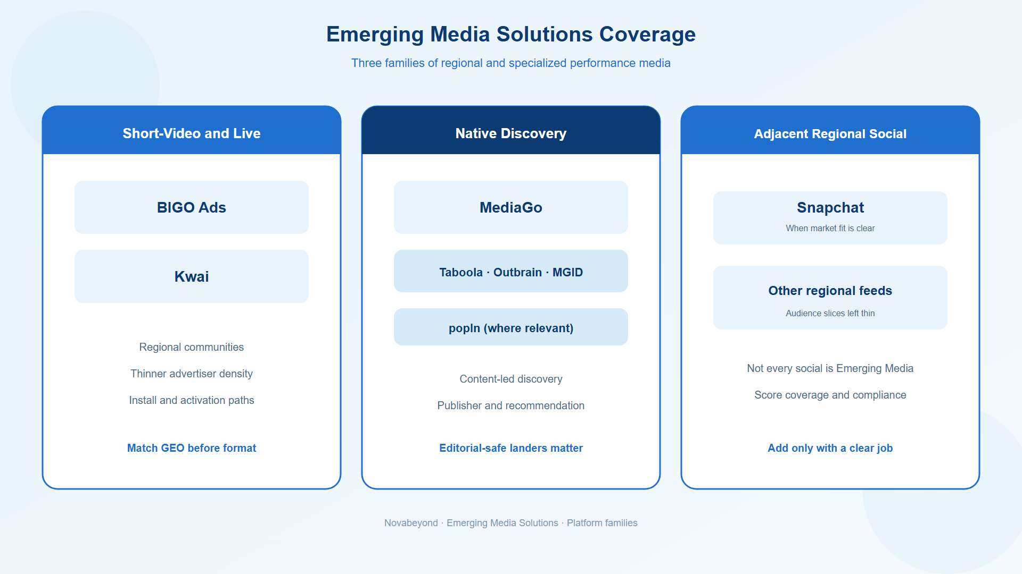Click 'Add only with a clear job' tagline

coord(830,448)
